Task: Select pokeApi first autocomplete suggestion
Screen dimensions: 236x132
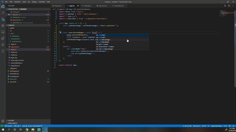Action: point(122,35)
